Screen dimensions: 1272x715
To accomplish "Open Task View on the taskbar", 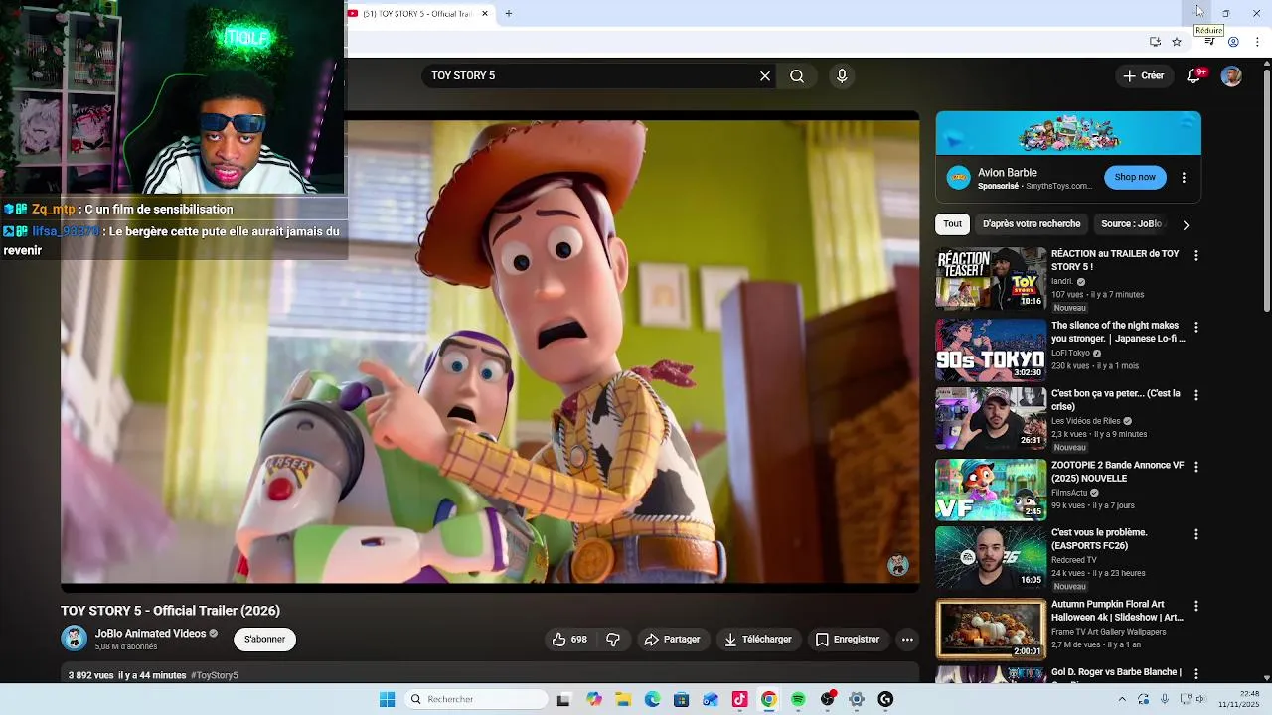I will click(x=563, y=700).
